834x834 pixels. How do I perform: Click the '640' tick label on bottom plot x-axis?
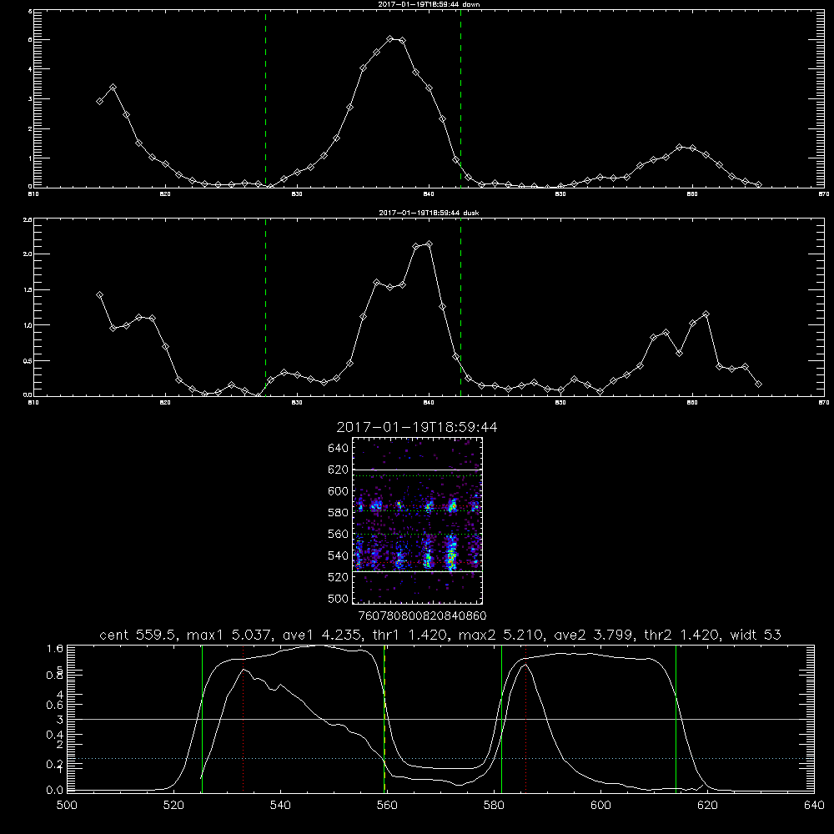point(814,806)
